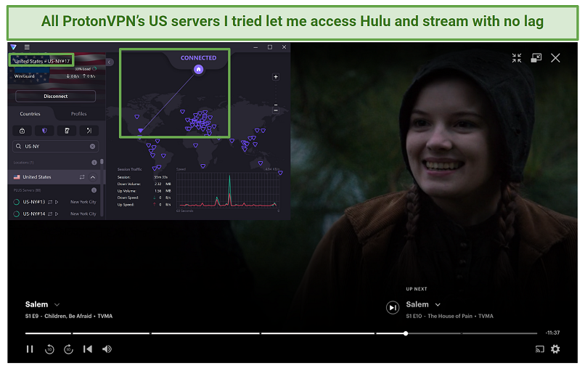Maximize the ProtonVPN window
Screen dimensions: 585x366
[270, 47]
